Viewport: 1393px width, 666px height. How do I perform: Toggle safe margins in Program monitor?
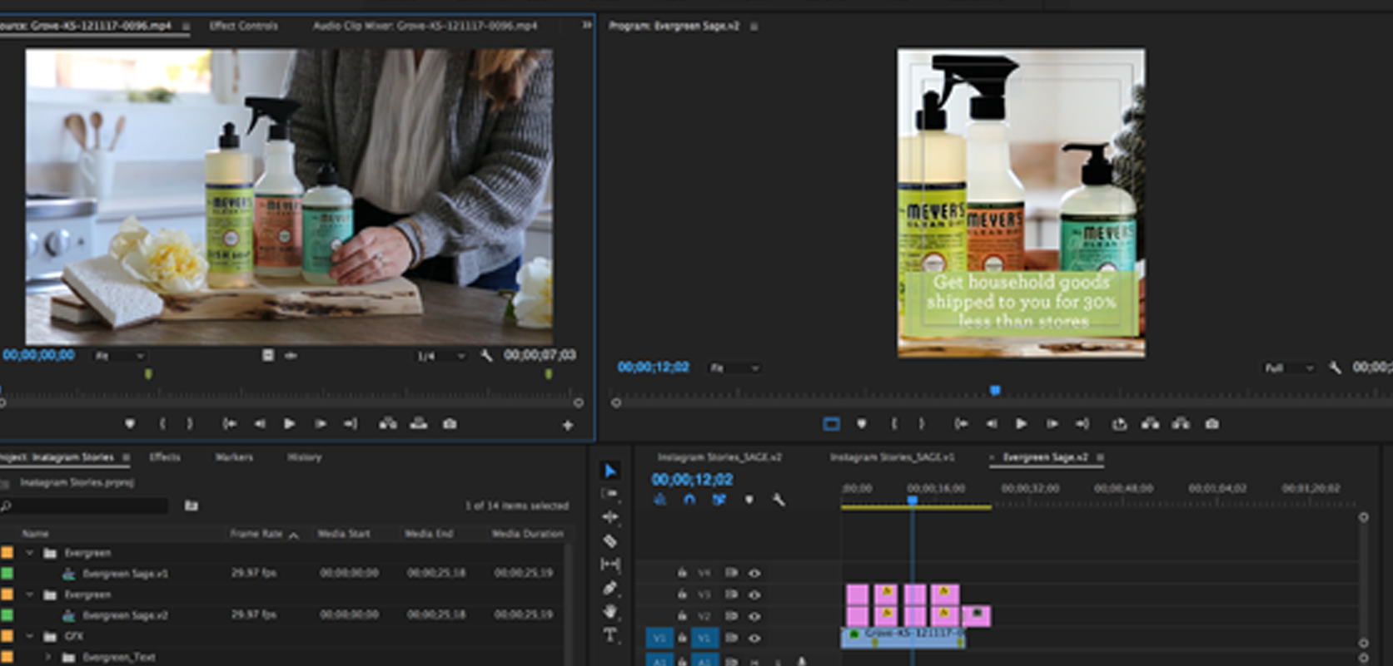[x=831, y=424]
